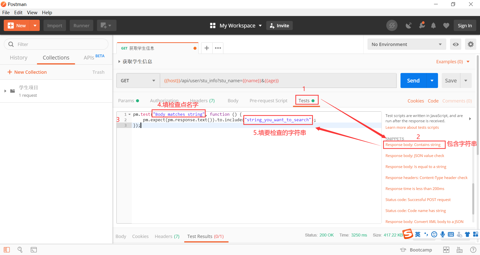This screenshot has height=255, width=480.
Task: Insert snippet Response time is less than 200ms
Action: click(415, 188)
